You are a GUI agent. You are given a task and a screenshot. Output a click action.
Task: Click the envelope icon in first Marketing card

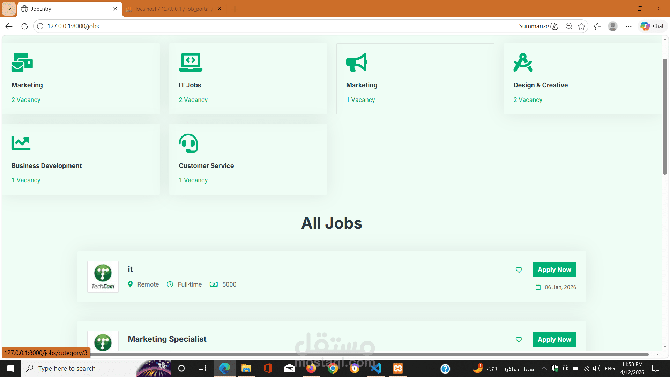(22, 62)
